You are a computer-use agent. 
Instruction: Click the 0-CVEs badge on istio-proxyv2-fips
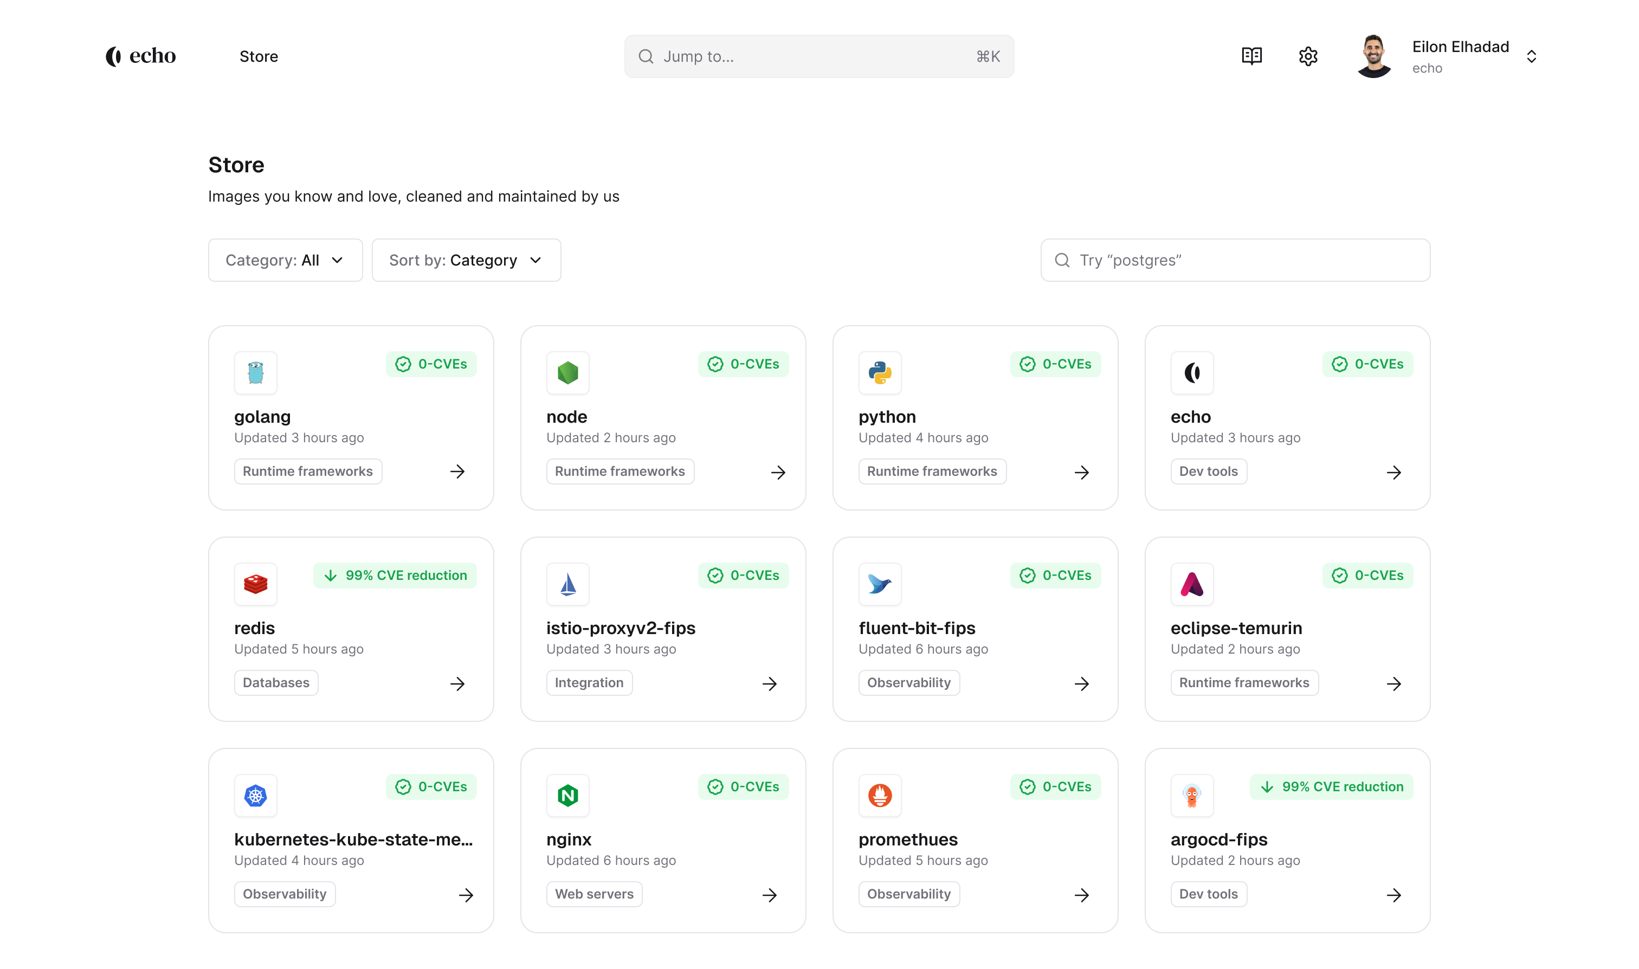(743, 575)
